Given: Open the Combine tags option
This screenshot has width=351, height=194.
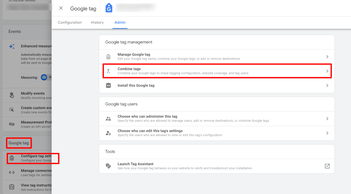Looking at the screenshot, I should [217, 71].
